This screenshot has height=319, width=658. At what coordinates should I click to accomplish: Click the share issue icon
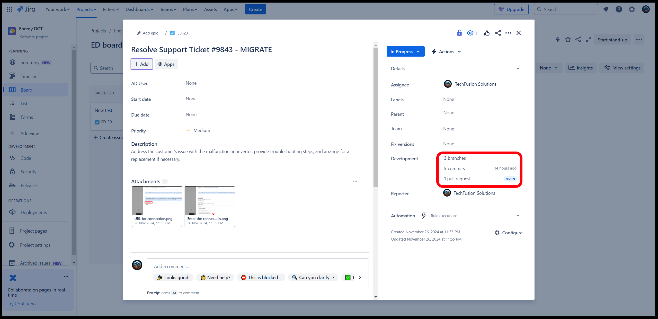coord(498,33)
